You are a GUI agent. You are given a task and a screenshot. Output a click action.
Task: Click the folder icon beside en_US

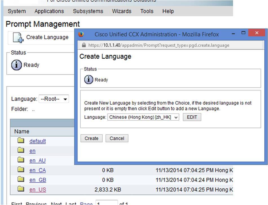pos(21,189)
